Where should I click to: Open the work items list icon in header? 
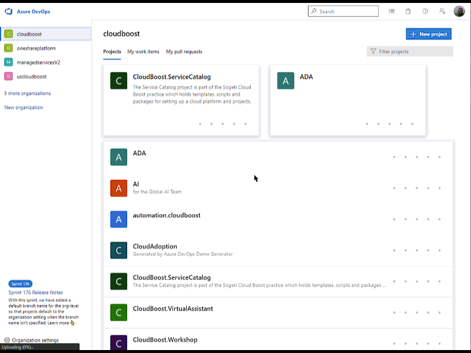(392, 11)
